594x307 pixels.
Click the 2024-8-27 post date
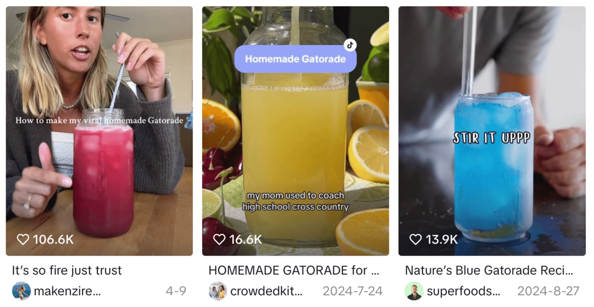pyautogui.click(x=548, y=291)
